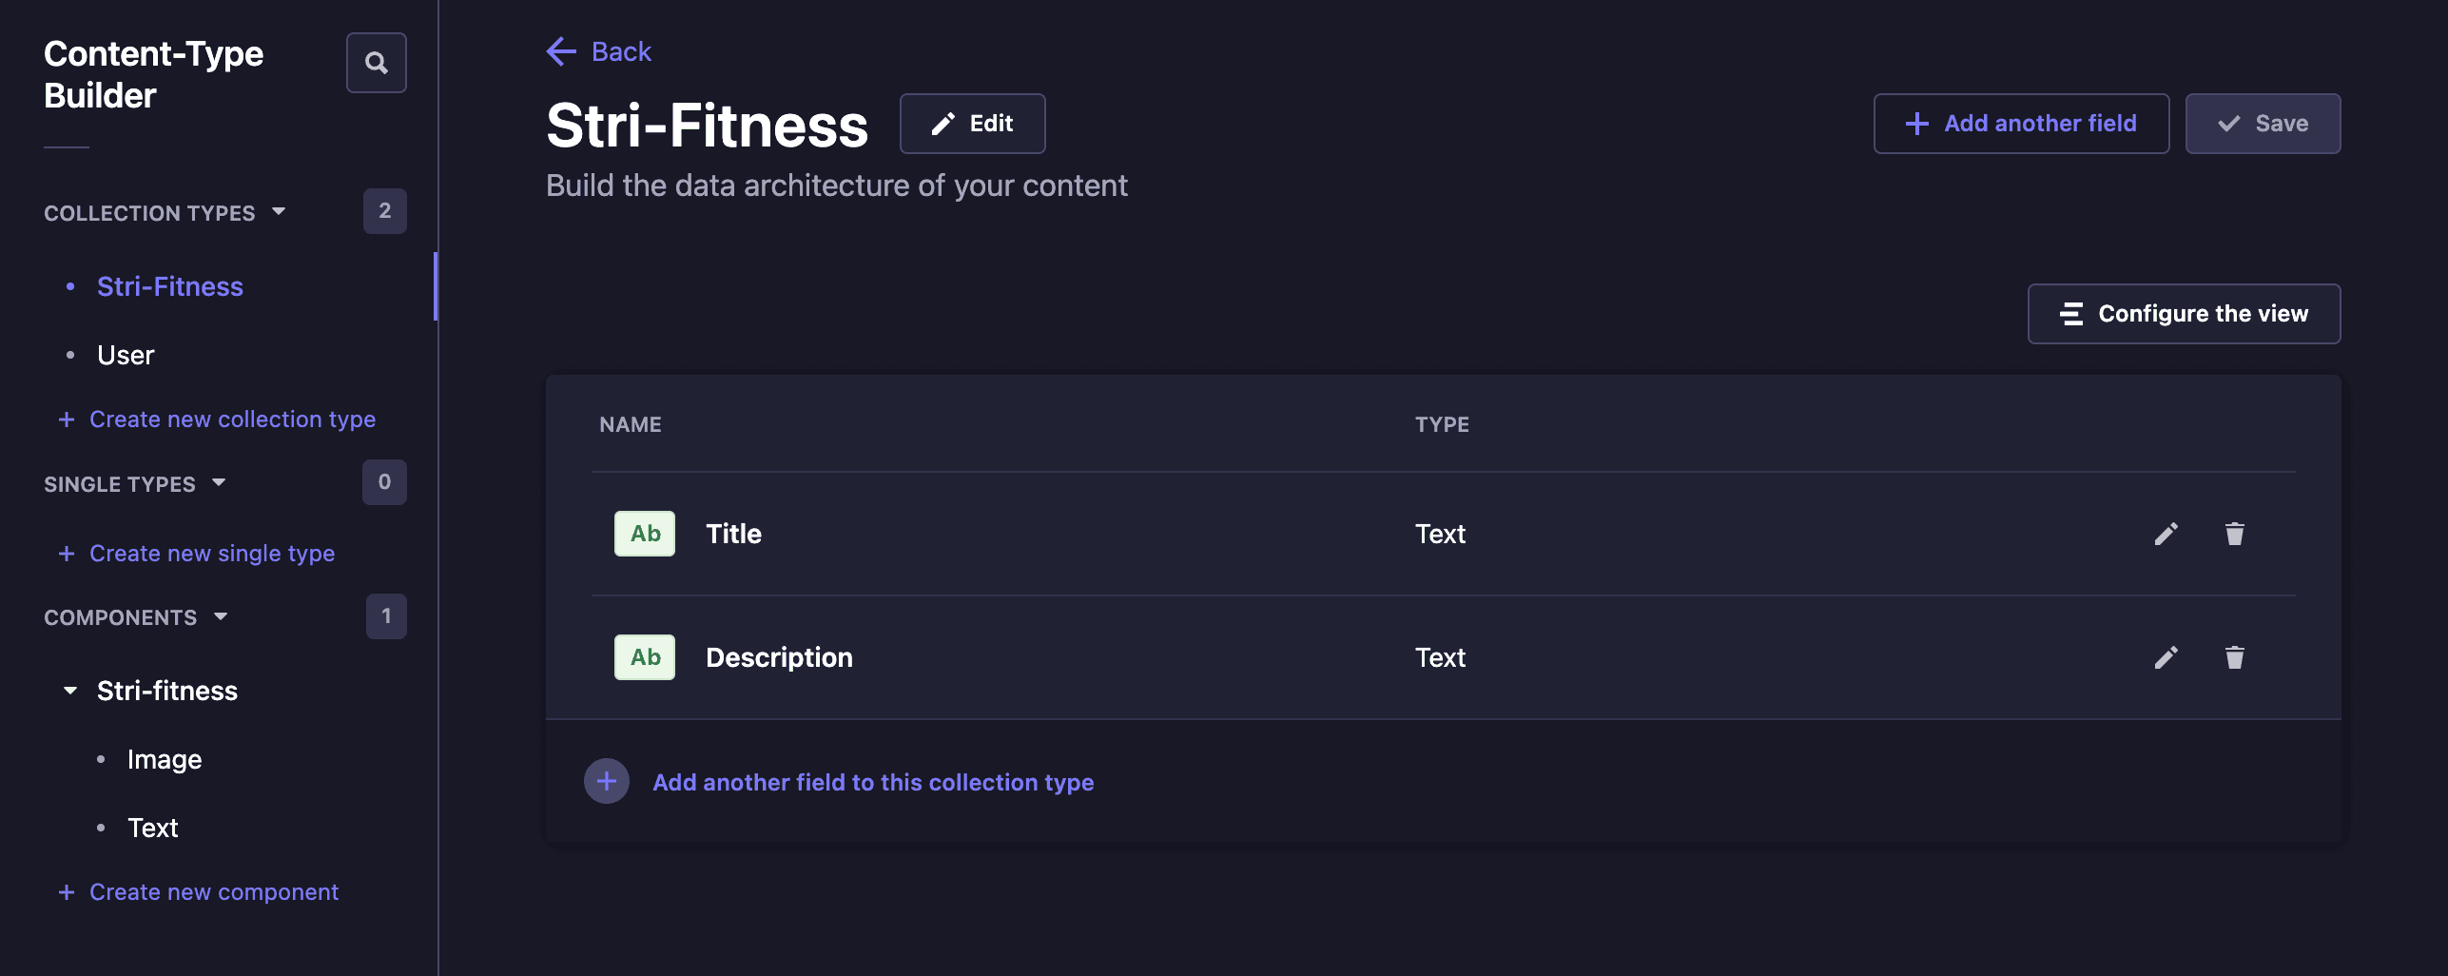Add another field to this collection type
This screenshot has height=976, width=2448.
pos(873,782)
